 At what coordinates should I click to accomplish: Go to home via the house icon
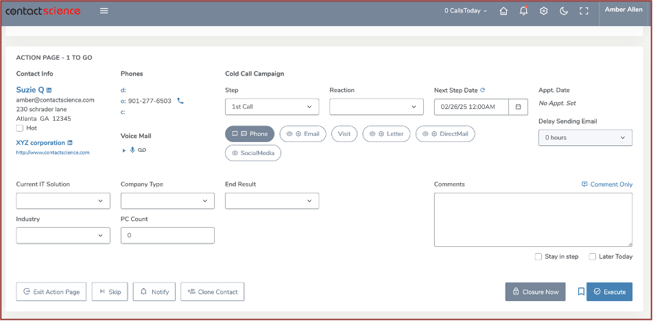[503, 11]
